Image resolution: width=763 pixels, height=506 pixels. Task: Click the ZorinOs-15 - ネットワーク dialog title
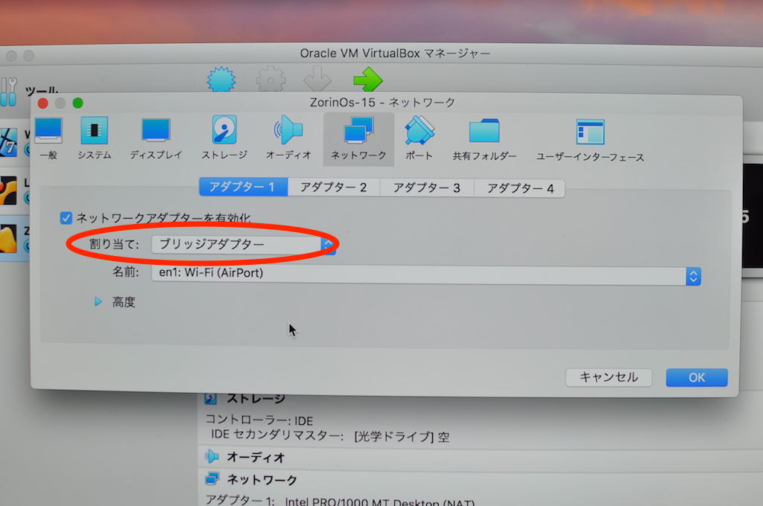pyautogui.click(x=382, y=103)
